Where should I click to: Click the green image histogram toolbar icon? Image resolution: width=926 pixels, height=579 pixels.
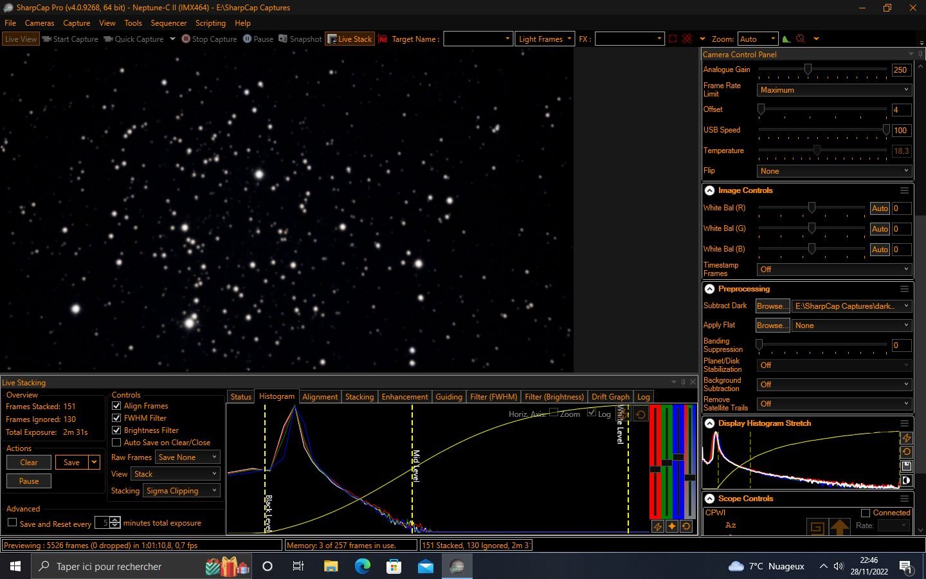point(786,39)
